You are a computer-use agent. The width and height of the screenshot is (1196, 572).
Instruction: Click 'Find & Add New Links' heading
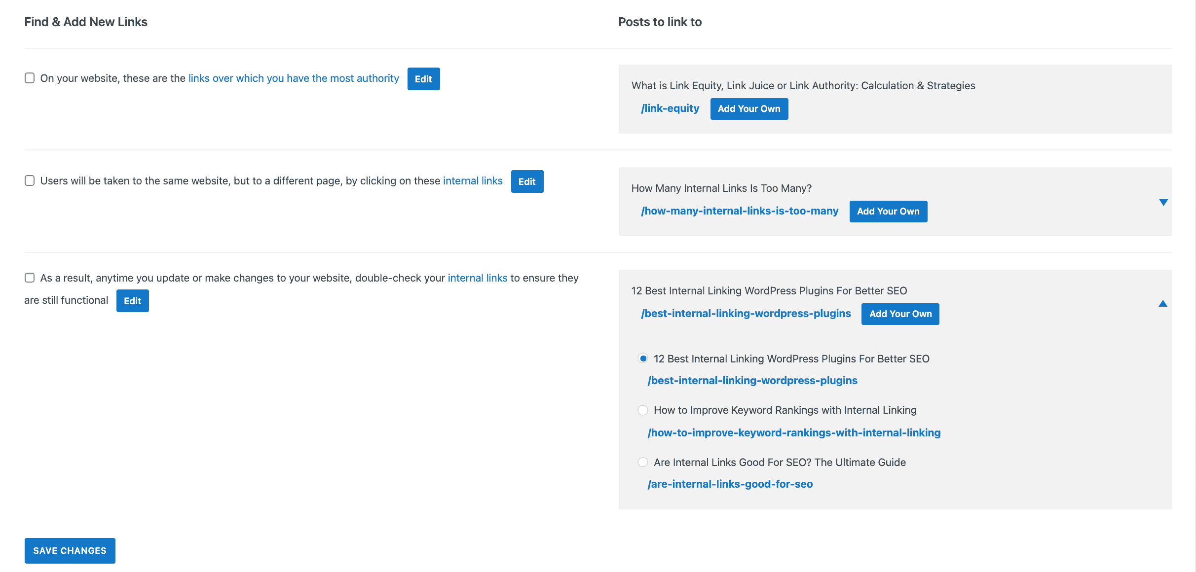(86, 22)
